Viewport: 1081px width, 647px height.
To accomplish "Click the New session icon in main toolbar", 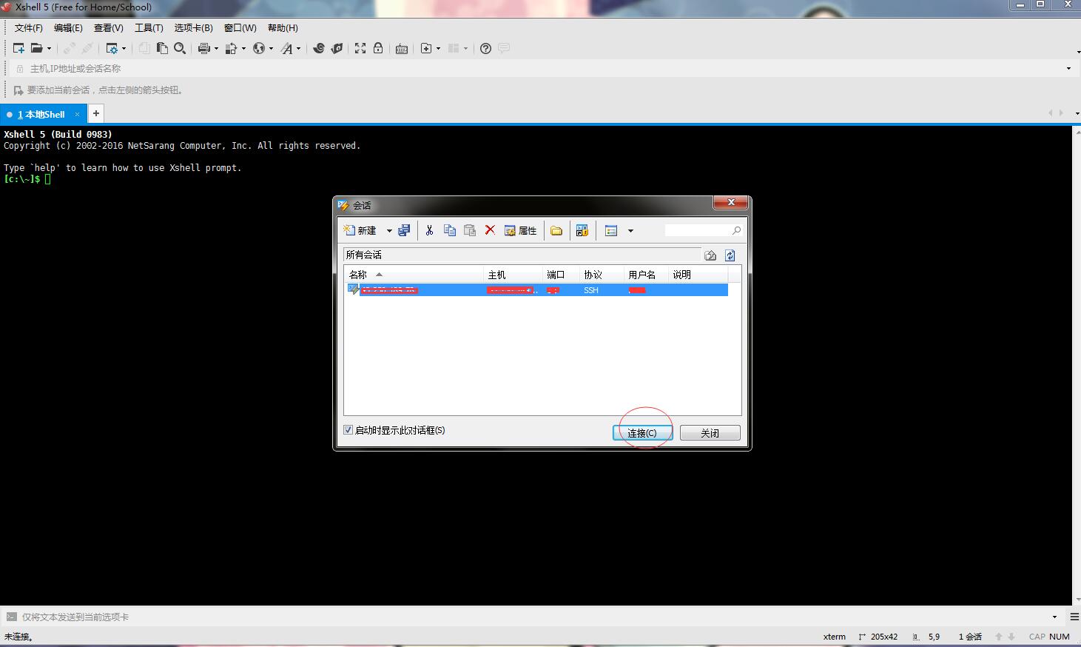I will click(x=18, y=48).
